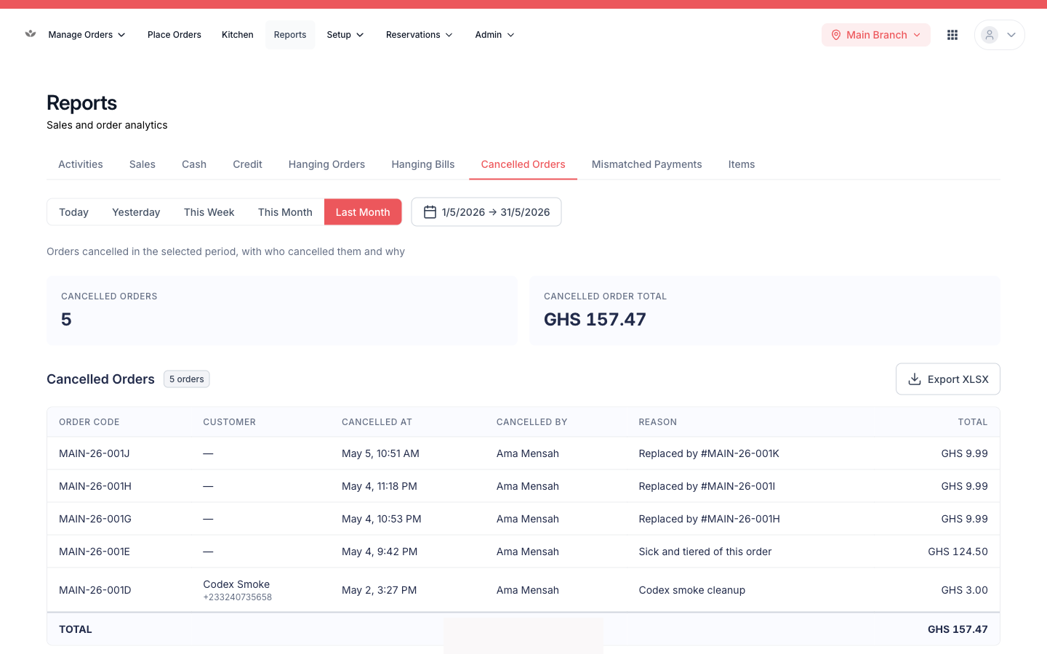Select the Last Month period filter

pyautogui.click(x=363, y=212)
